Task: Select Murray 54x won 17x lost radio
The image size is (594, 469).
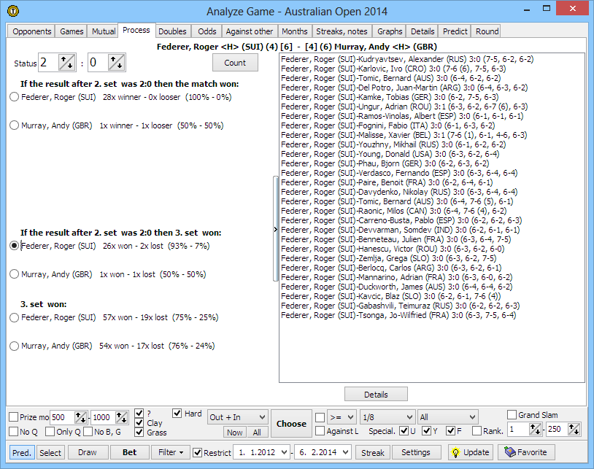Action: pos(14,346)
